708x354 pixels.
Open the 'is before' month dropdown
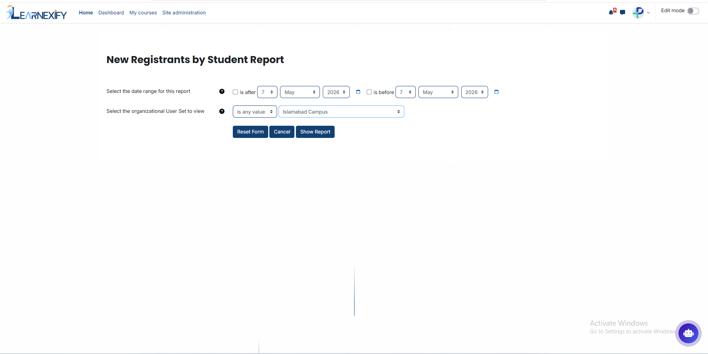tap(438, 92)
